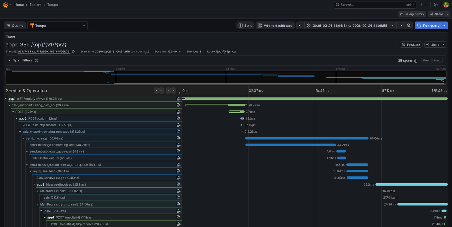
Task: Expand the Span Filters section
Action: point(9,60)
